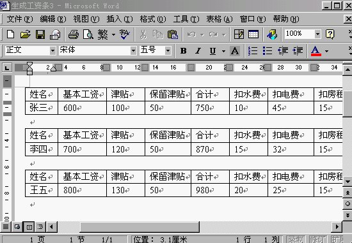Click horizontal scrollbar left arrow
Viewport: 352px width, 243px height.
51,227
